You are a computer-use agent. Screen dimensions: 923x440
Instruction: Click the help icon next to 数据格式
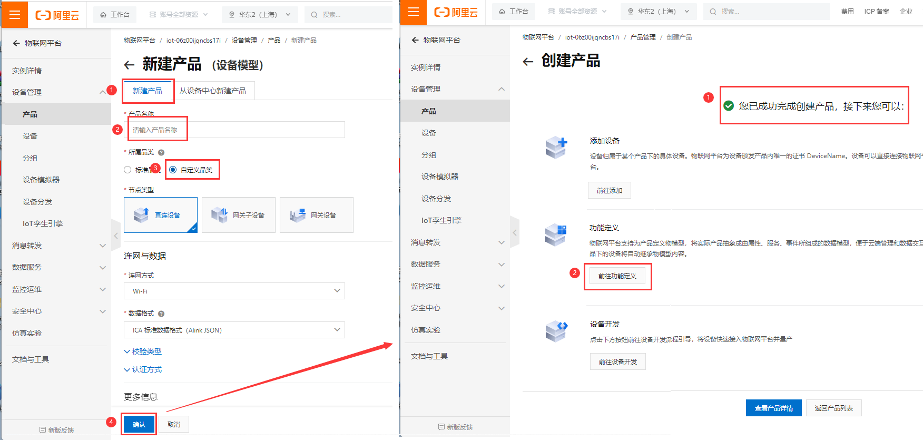(161, 314)
